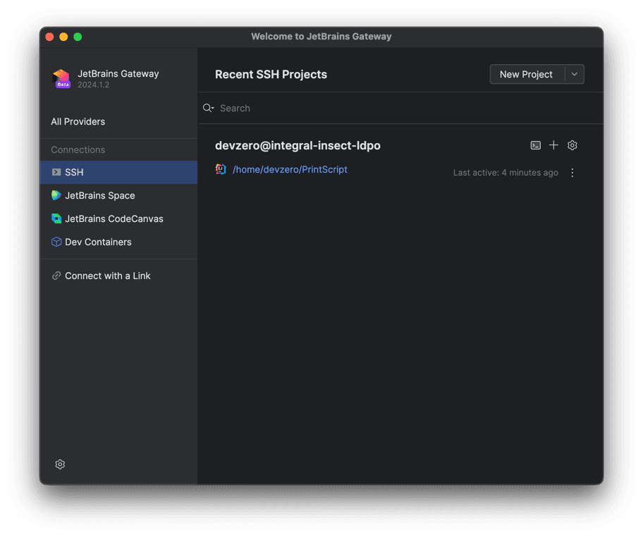This screenshot has height=537, width=643.
Task: Open Gateway settings gear at sidebar bottom
Action: click(60, 464)
